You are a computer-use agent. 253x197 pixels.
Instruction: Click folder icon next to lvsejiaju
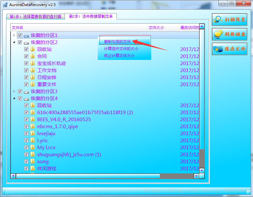(33, 133)
